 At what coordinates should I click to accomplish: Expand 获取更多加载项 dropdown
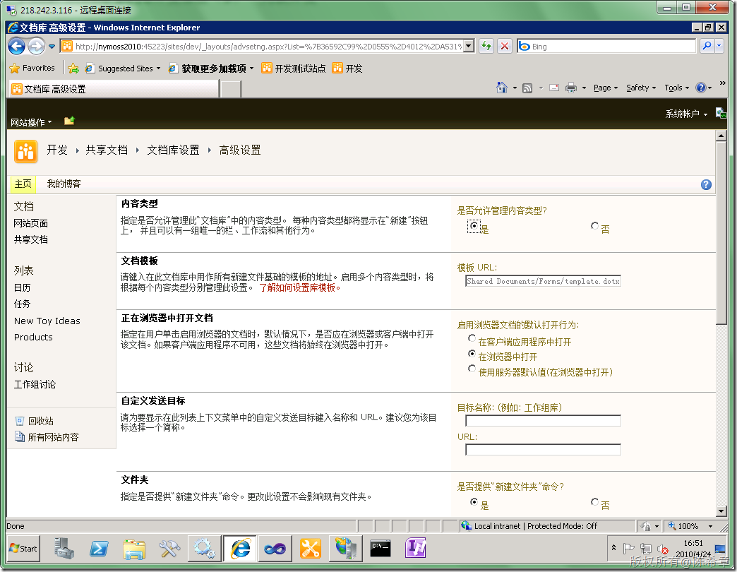pyautogui.click(x=251, y=68)
